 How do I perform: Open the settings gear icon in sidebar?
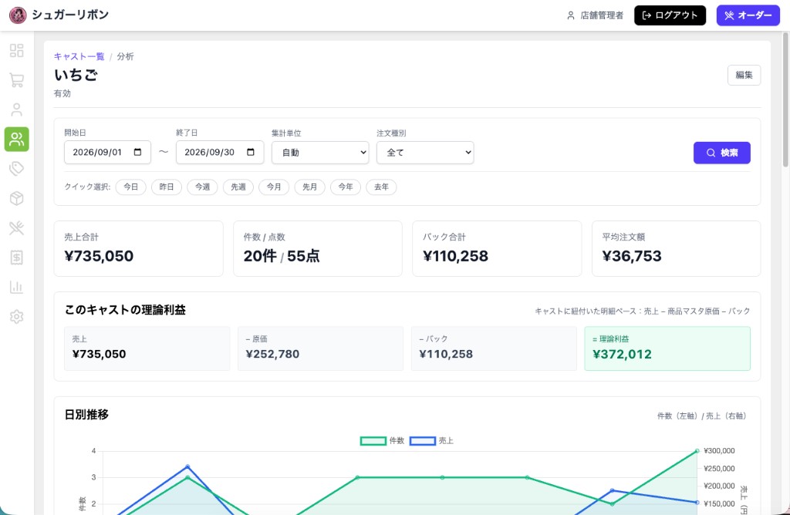pyautogui.click(x=17, y=317)
